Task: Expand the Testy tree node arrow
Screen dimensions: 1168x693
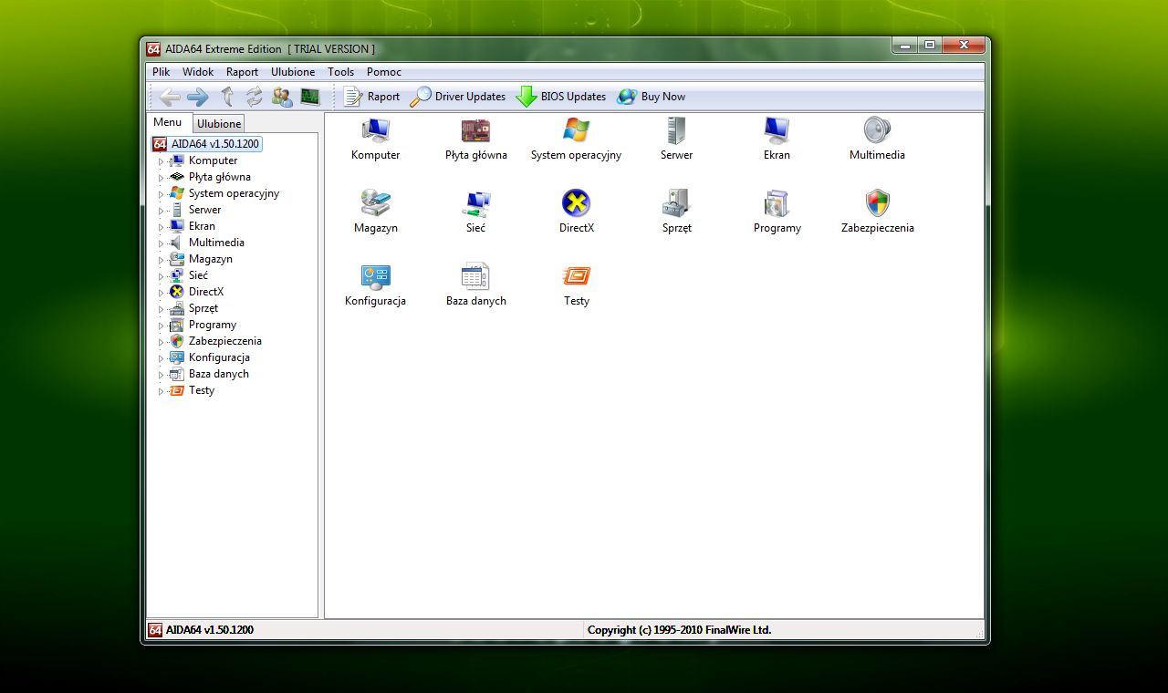Action: pos(162,391)
